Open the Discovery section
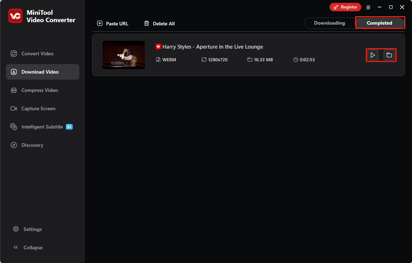412x263 pixels. tap(32, 145)
